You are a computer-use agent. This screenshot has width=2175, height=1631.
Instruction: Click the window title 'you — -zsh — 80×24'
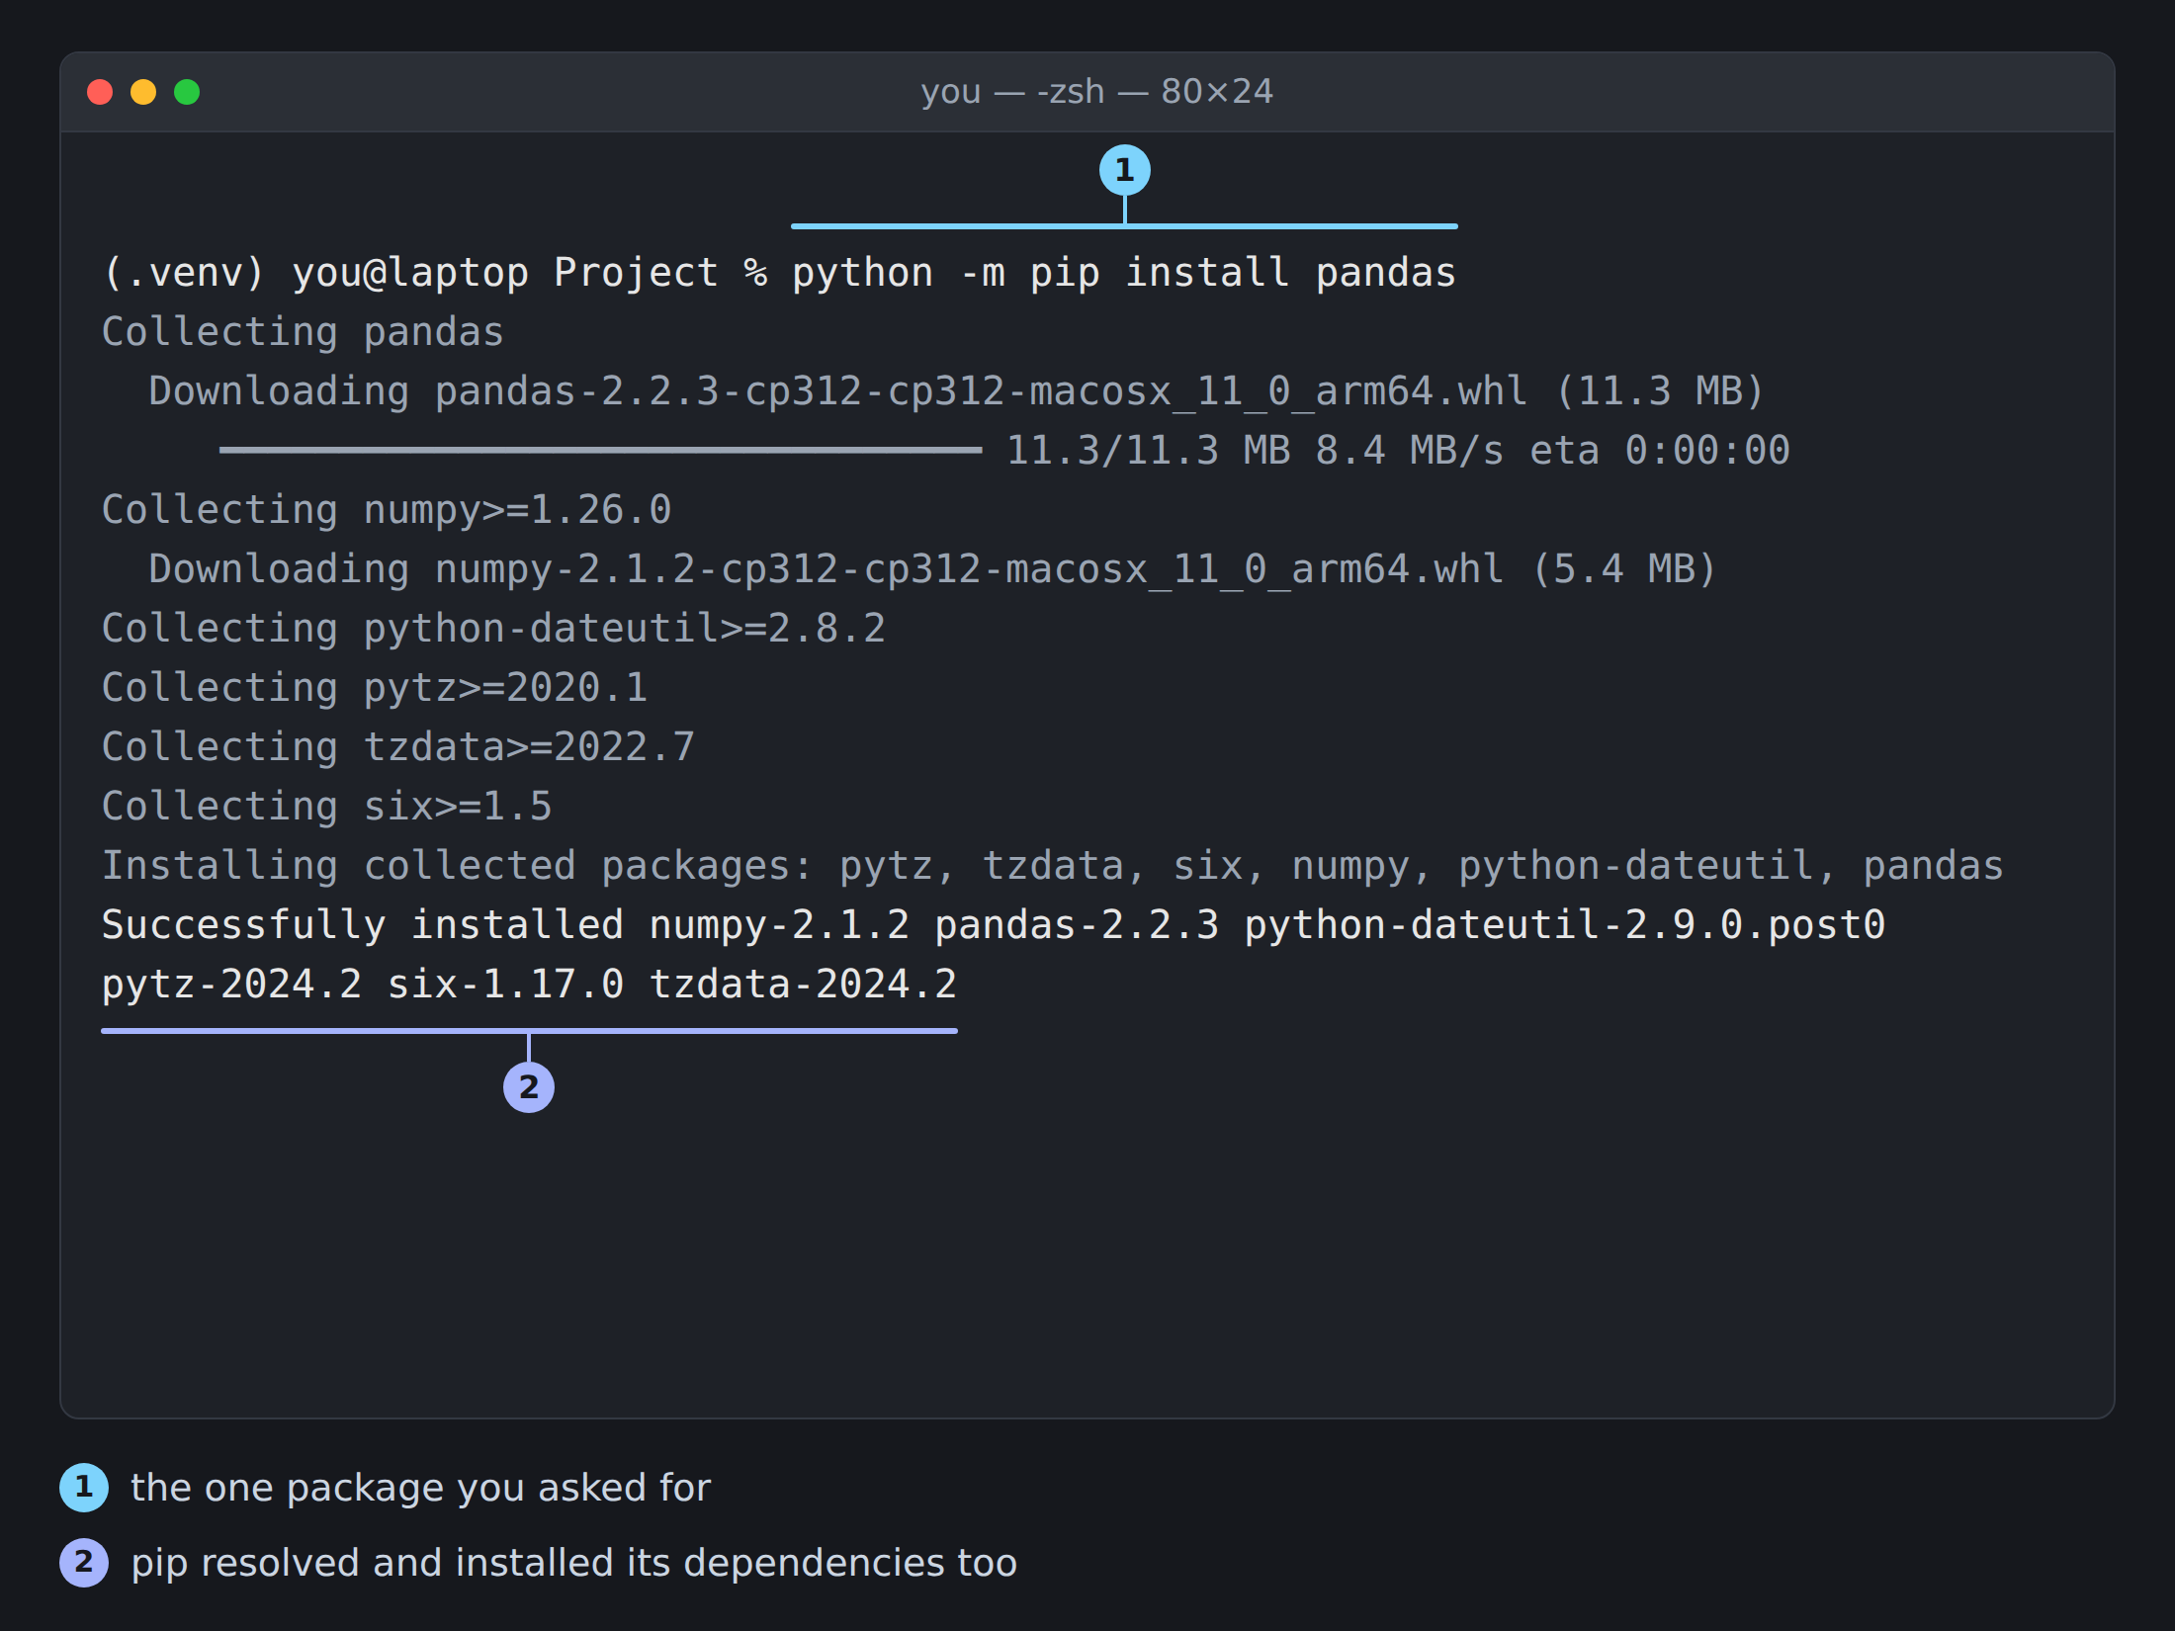(x=1096, y=92)
